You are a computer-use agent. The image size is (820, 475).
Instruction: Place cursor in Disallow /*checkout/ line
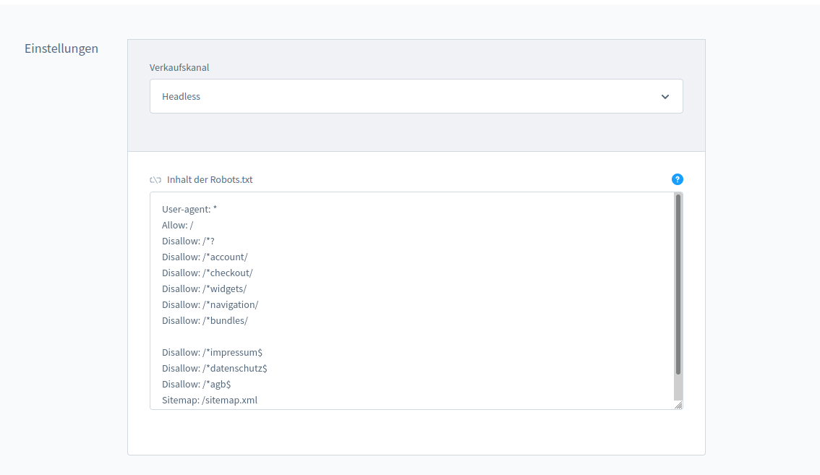pyautogui.click(x=207, y=273)
